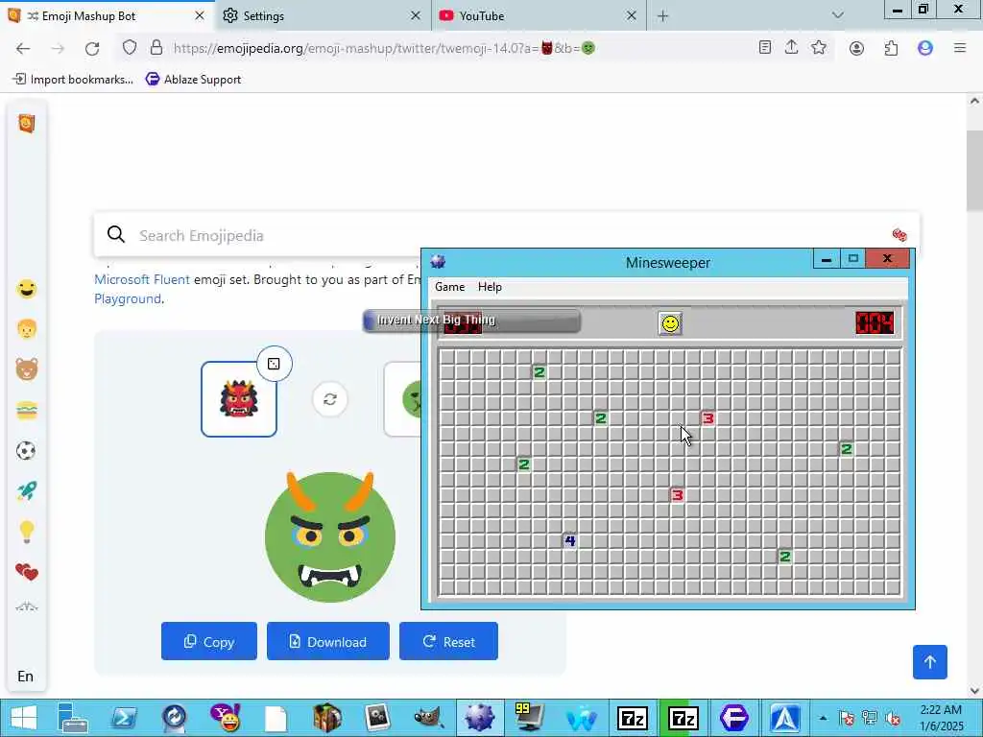Open the Activities soccer ball category

26,451
